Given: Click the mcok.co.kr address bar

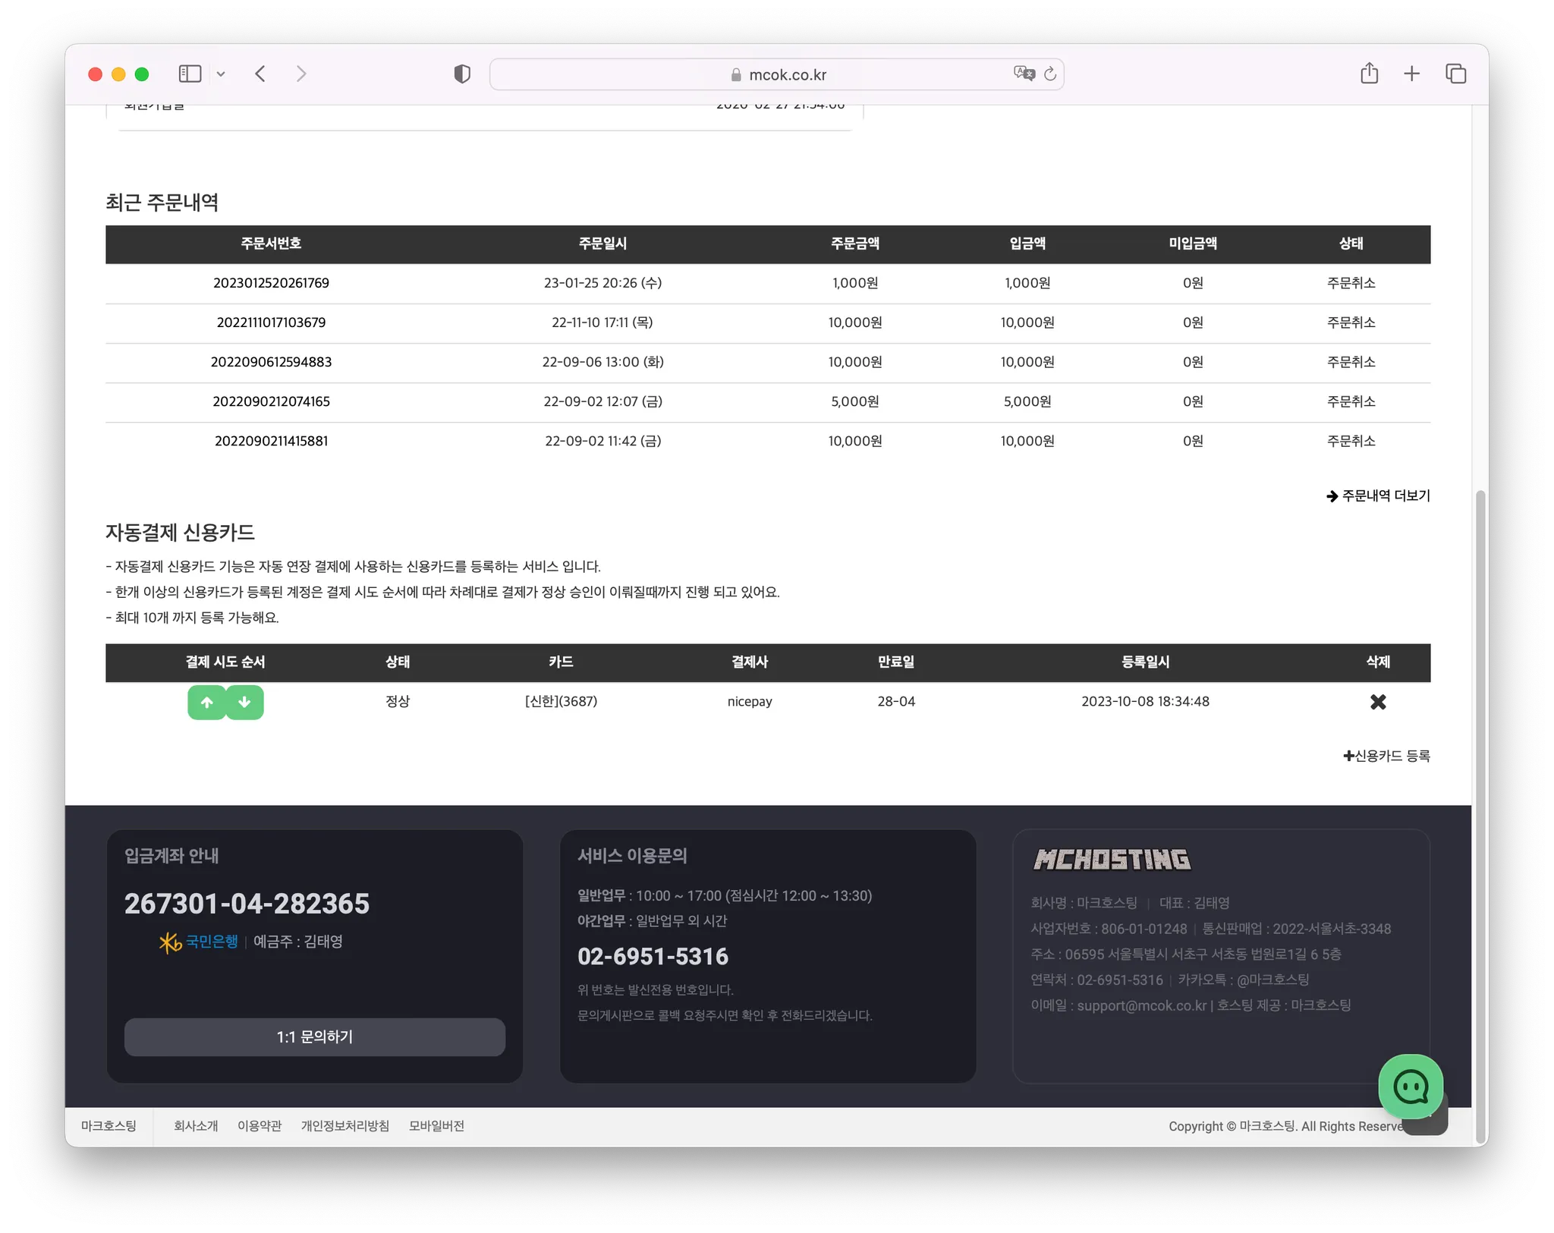Looking at the screenshot, I should [x=786, y=74].
